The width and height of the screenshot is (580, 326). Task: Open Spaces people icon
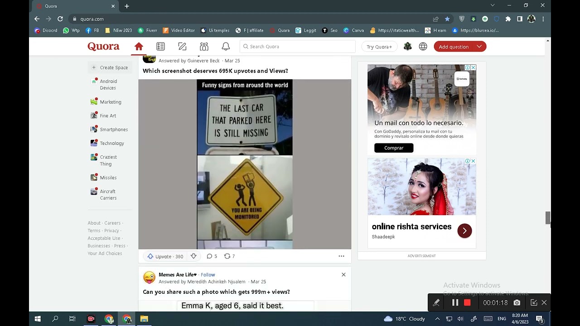coord(204,47)
